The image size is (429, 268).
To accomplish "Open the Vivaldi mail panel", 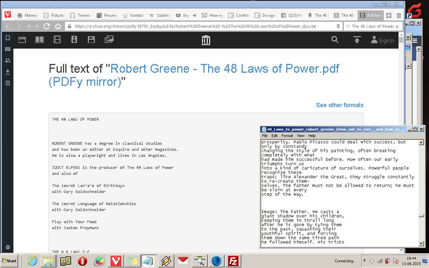I will (8, 49).
